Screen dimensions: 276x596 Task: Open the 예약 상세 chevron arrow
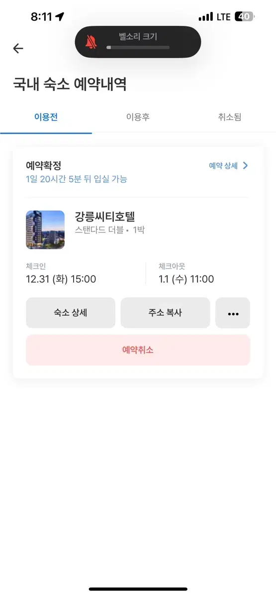pos(245,166)
